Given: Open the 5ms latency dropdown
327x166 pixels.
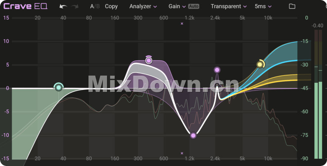Looking at the screenshot, I should (x=263, y=6).
